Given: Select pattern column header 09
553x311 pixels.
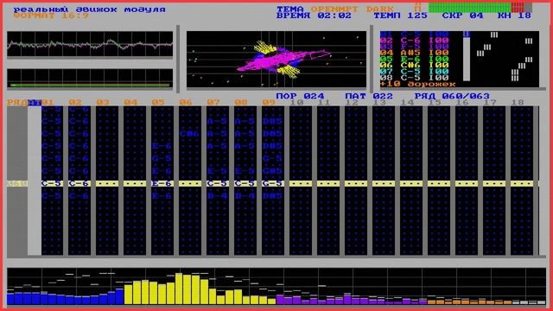Looking at the screenshot, I should [269, 103].
